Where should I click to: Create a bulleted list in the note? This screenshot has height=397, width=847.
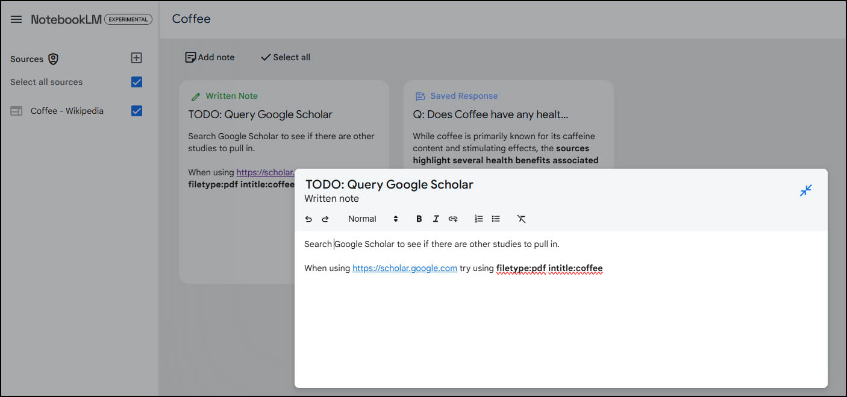(496, 219)
